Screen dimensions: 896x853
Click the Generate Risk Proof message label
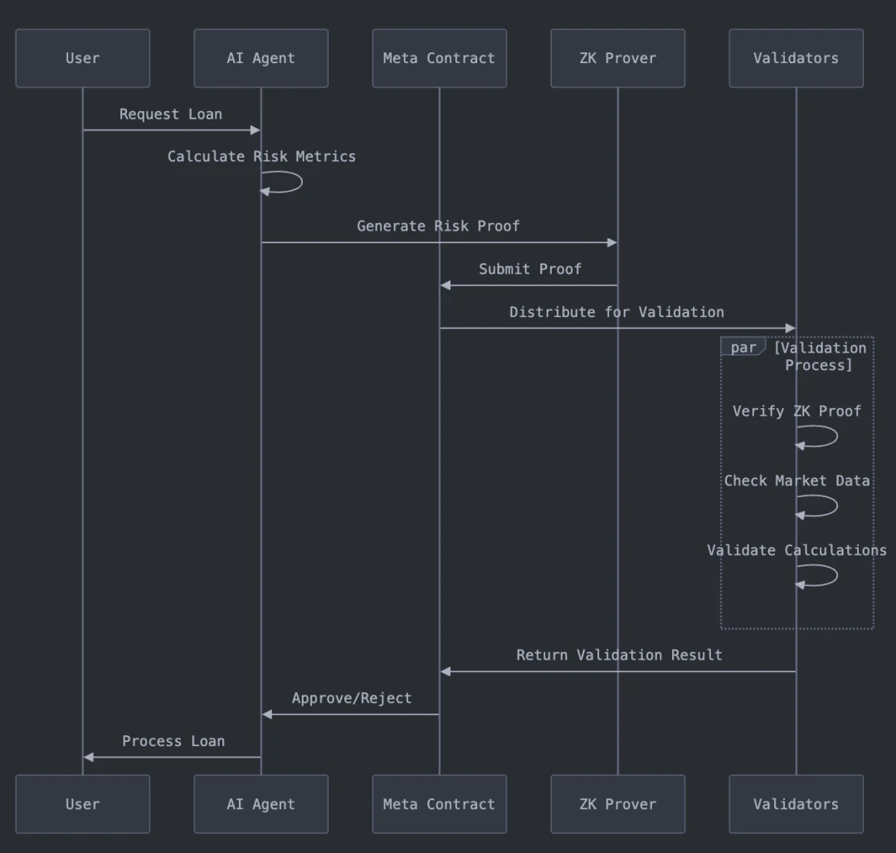(x=438, y=226)
